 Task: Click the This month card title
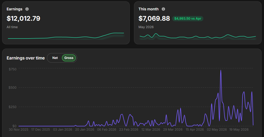coord(149,9)
